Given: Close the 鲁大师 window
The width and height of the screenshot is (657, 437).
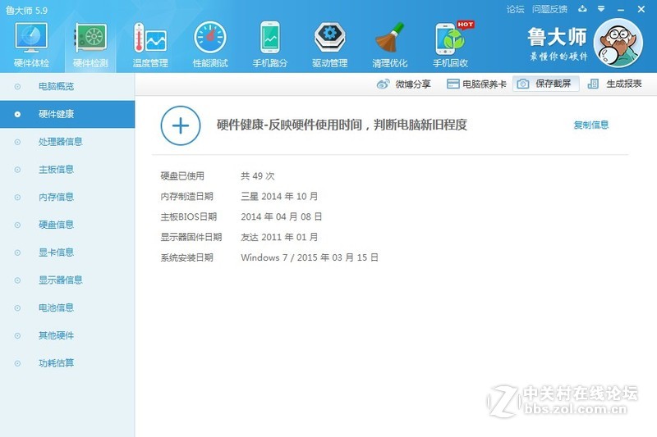Looking at the screenshot, I should [641, 9].
